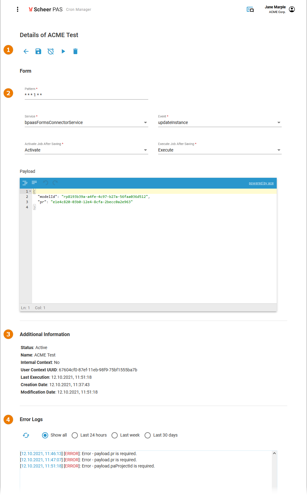Click the modelId line in payload editor
Image resolution: width=307 pixels, height=495 pixels.
point(94,197)
